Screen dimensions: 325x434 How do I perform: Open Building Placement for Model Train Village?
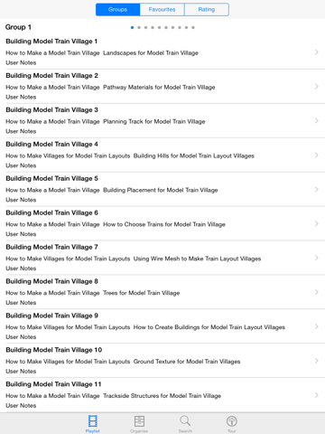161,190
